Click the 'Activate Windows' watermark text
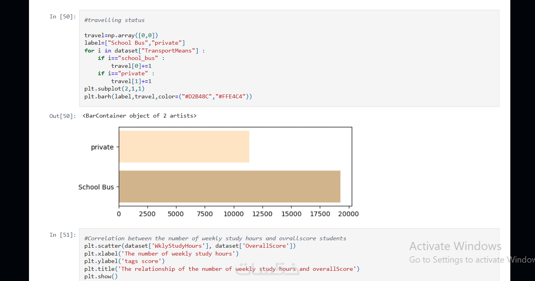Viewport: 535px width, 281px height. tap(455, 246)
